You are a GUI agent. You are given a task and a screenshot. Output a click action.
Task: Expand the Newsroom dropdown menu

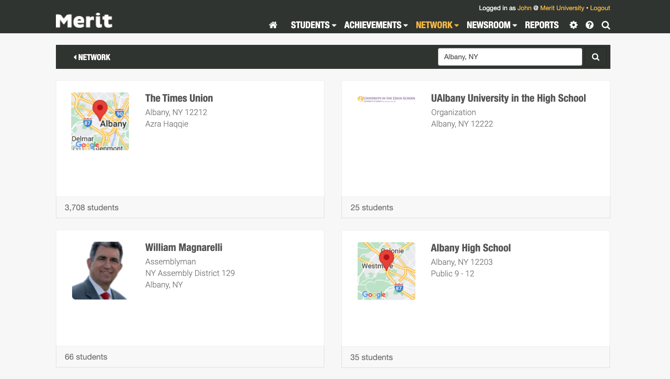click(x=491, y=25)
